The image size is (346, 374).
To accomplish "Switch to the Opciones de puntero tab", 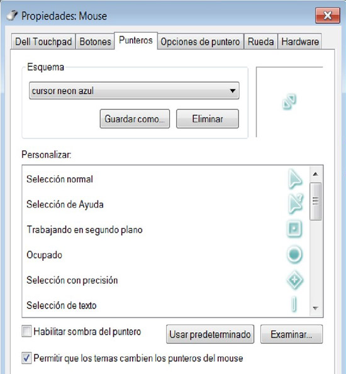I will 200,41.
